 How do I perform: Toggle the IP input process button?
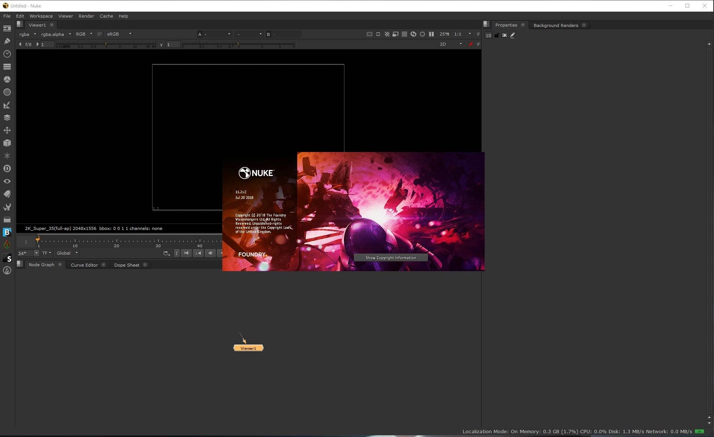coord(99,34)
